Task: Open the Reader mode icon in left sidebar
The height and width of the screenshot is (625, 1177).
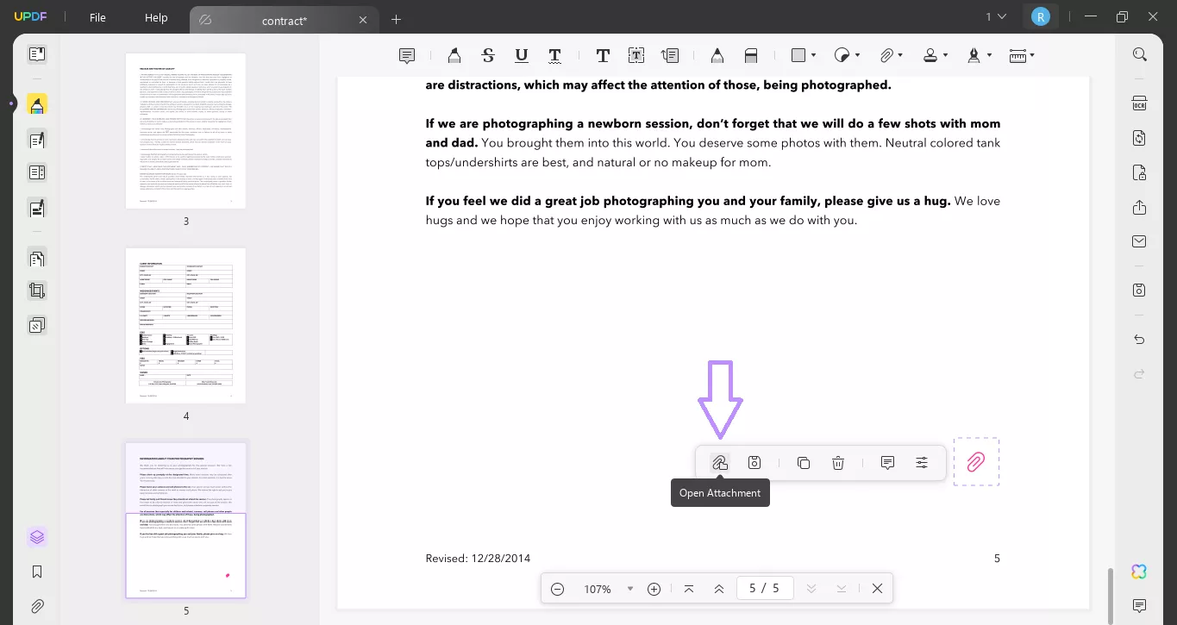Action: pos(36,54)
